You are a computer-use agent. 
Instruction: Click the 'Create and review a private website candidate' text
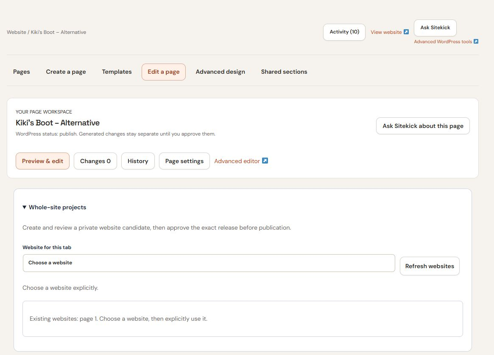tap(156, 227)
